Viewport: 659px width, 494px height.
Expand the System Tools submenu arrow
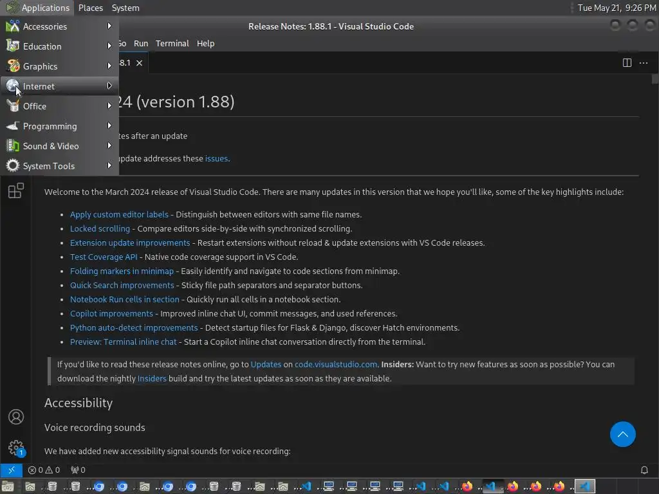pyautogui.click(x=109, y=165)
